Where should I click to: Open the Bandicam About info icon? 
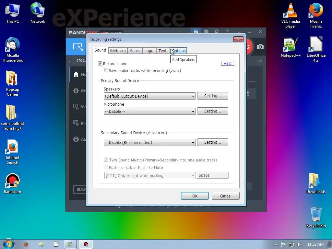tap(76, 139)
